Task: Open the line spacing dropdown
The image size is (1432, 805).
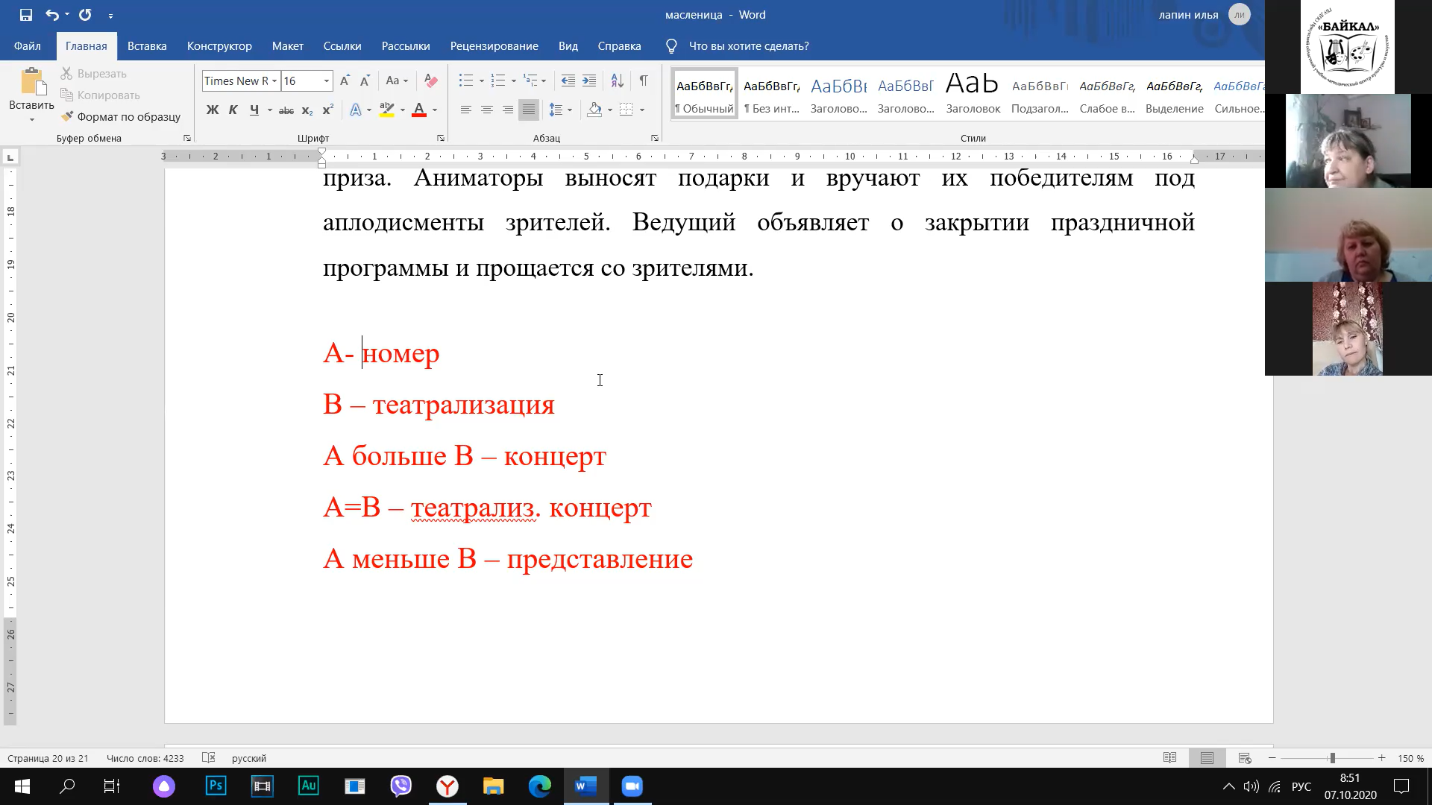Action: coord(559,110)
